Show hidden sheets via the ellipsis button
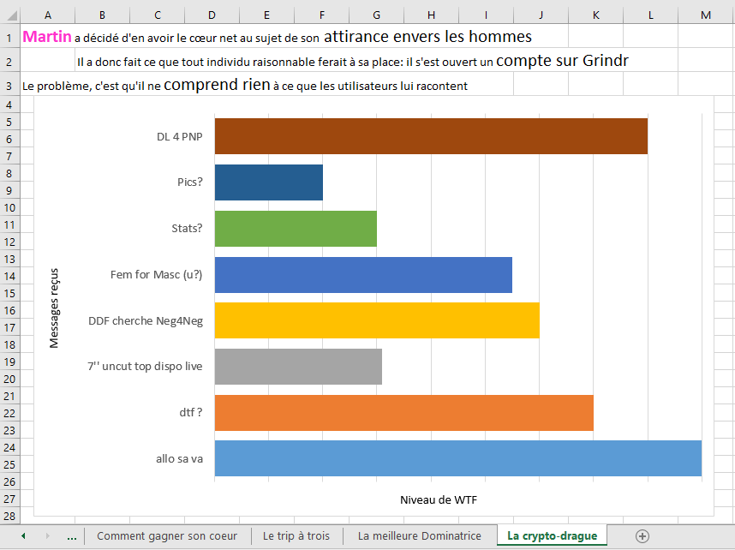Viewport: 735px width, 550px height. click(x=72, y=535)
